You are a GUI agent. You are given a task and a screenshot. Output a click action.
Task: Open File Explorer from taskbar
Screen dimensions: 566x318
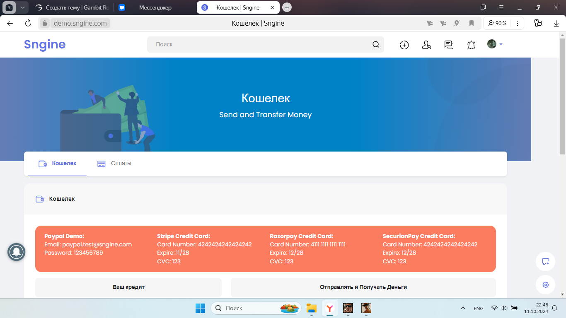click(x=311, y=308)
